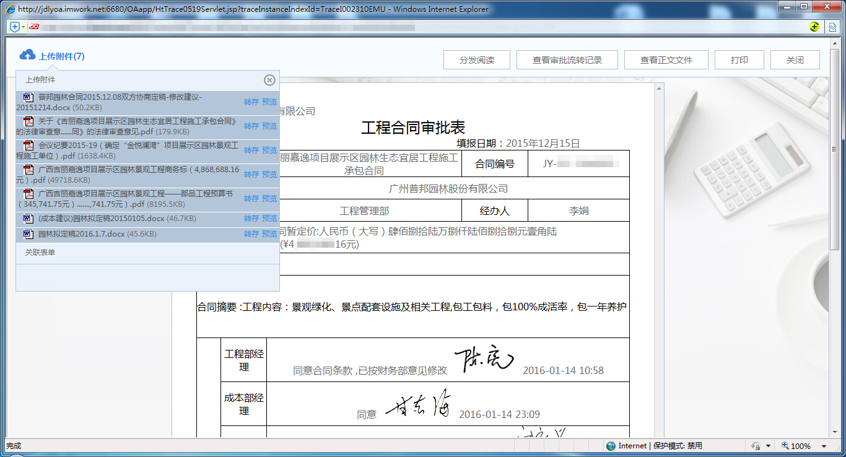
Task: Click the Word icon for 普邦园林合同 docx
Action: click(28, 97)
